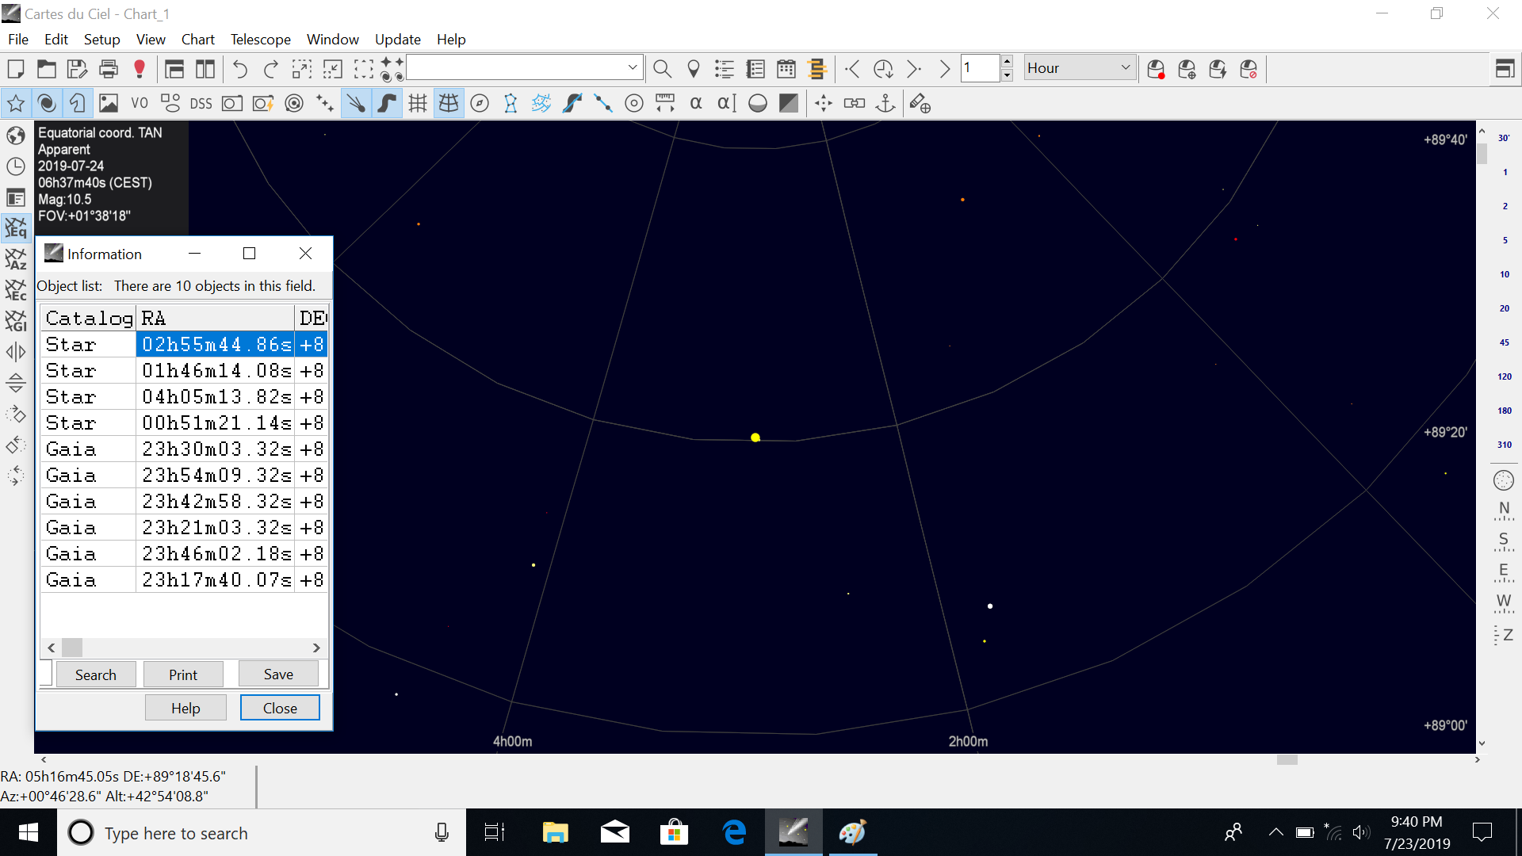Increase the time step spinner value
The width and height of the screenshot is (1522, 856).
click(x=1007, y=62)
